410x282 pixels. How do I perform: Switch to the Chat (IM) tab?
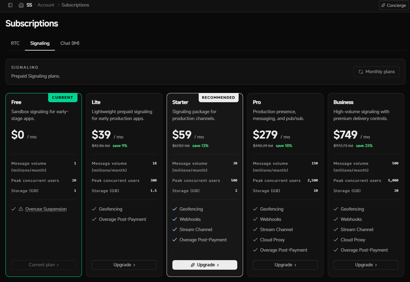tap(70, 43)
